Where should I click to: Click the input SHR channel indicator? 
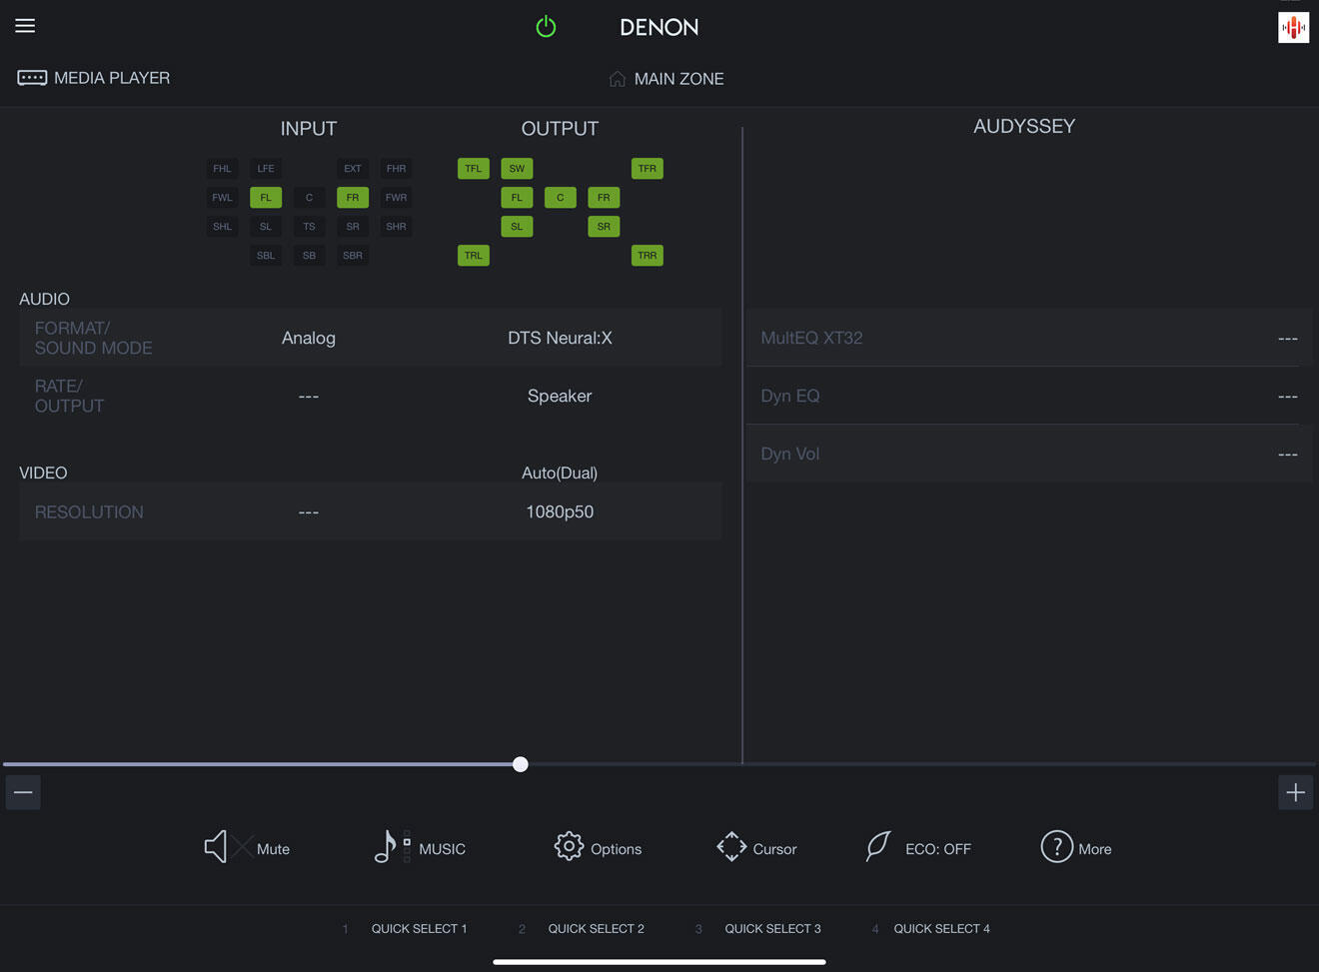(397, 227)
